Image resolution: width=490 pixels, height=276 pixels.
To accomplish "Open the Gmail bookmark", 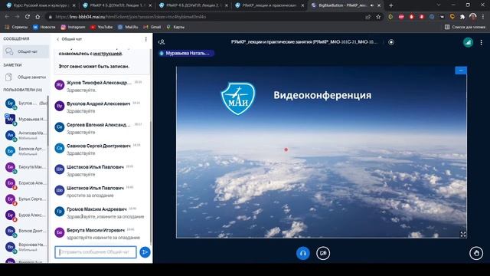I will click(152, 28).
